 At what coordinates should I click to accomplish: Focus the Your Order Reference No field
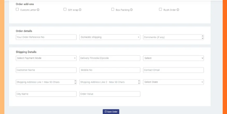pos(46,37)
